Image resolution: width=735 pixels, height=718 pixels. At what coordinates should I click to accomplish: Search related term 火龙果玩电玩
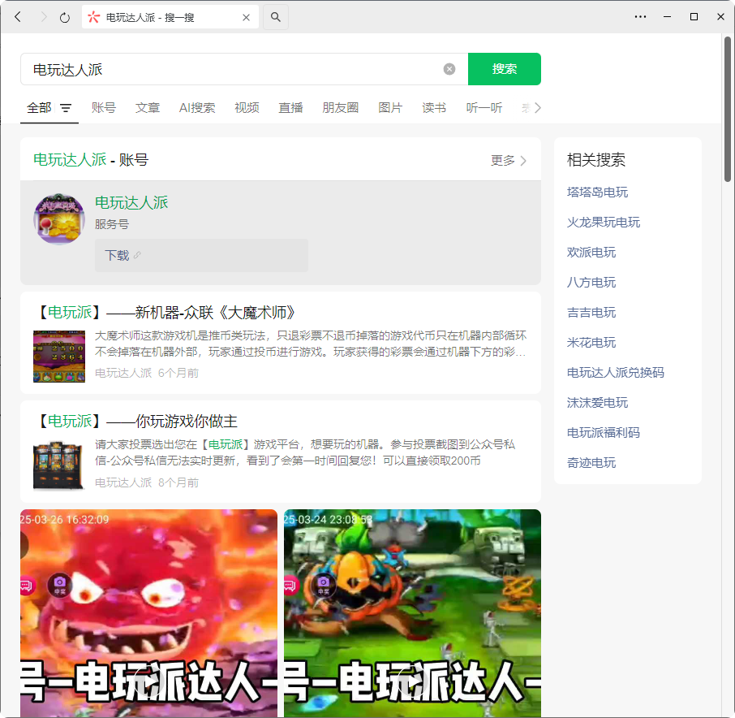604,222
